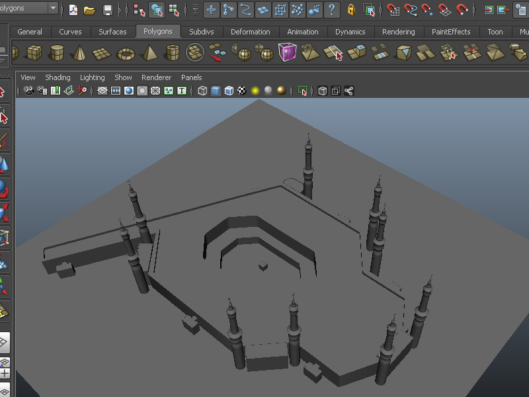Click the curves selection mask icon
The width and height of the screenshot is (529, 397).
pos(245,10)
